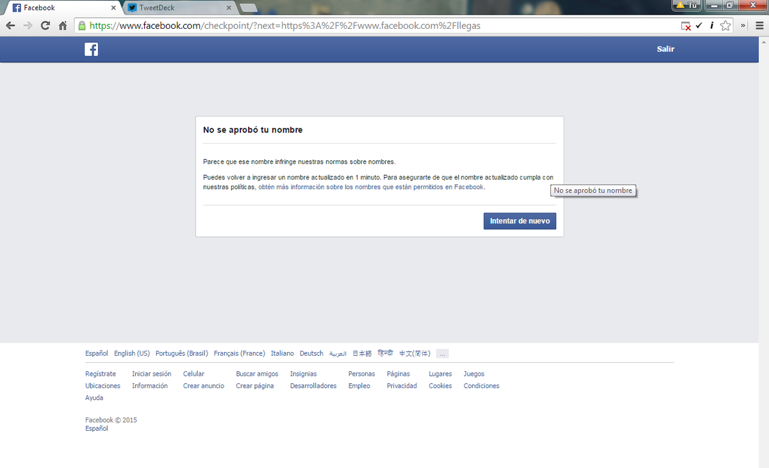Click the italic i icon in address bar
The image size is (769, 468).
[711, 26]
